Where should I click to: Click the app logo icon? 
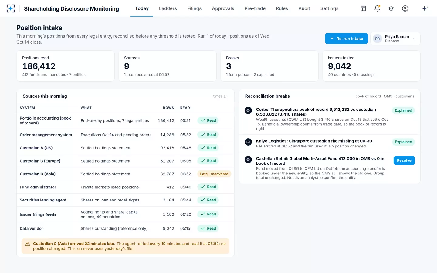pyautogui.click(x=11, y=8)
